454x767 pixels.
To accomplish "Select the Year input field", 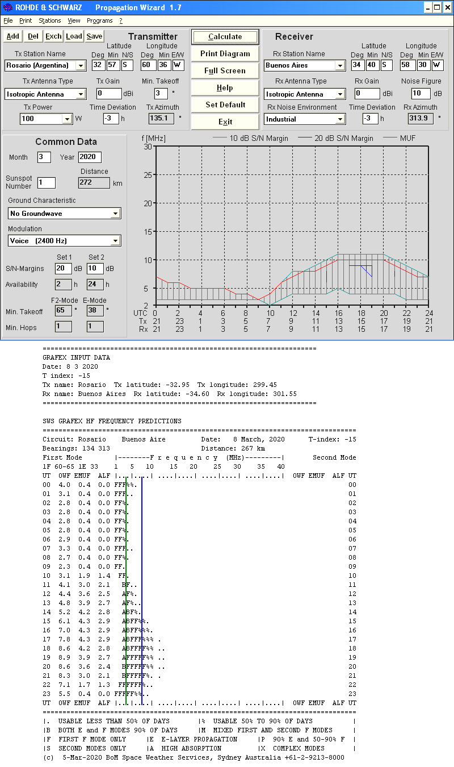I will 90,157.
